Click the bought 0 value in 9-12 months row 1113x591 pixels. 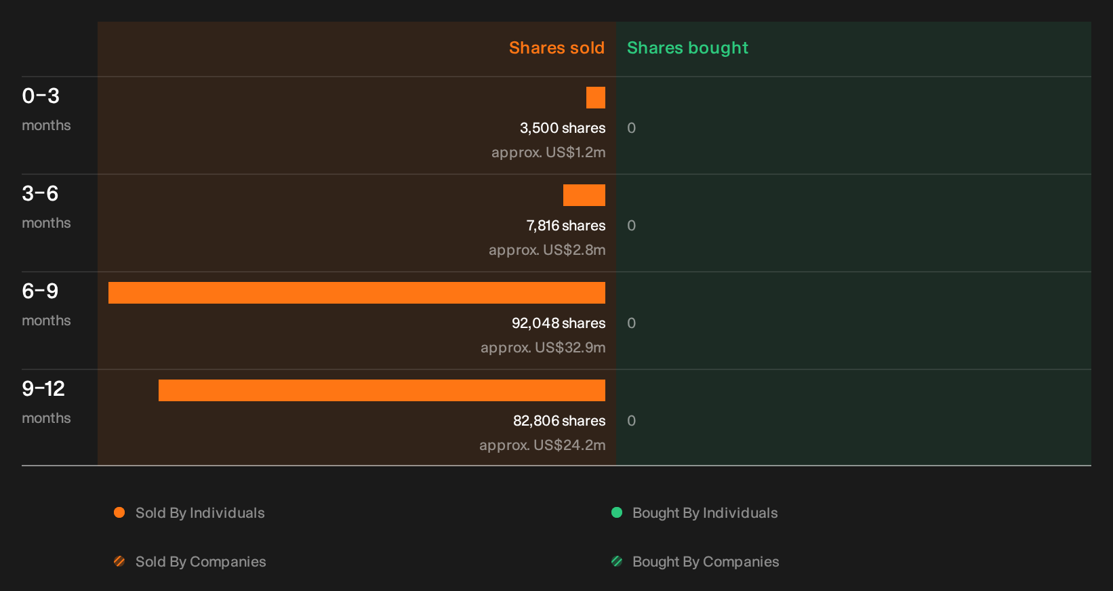click(631, 421)
